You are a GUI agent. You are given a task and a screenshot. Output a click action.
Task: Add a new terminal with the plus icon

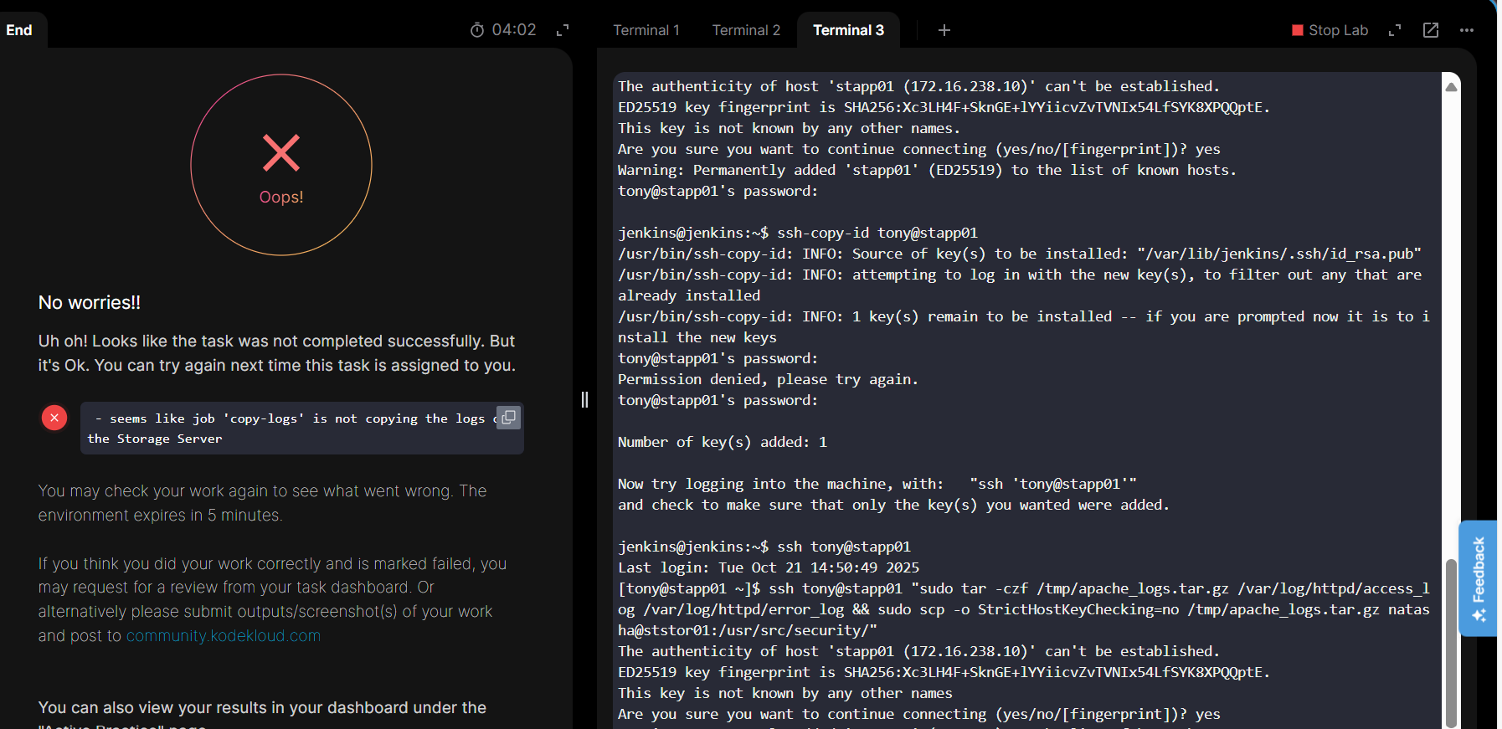pos(944,30)
